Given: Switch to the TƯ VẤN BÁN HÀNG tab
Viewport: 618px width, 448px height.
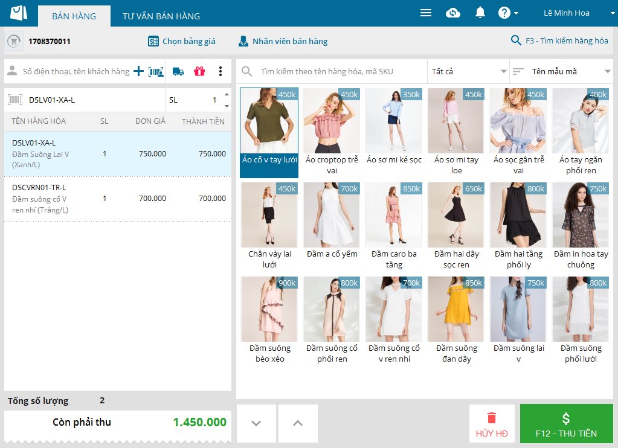Looking at the screenshot, I should [161, 16].
